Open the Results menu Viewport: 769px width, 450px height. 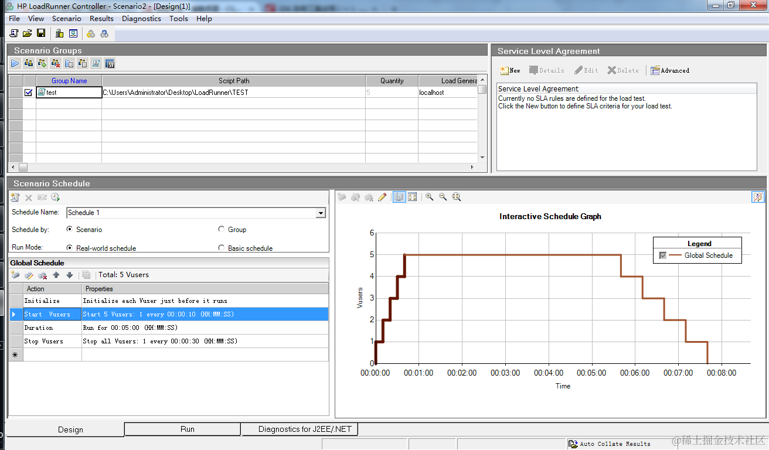102,19
